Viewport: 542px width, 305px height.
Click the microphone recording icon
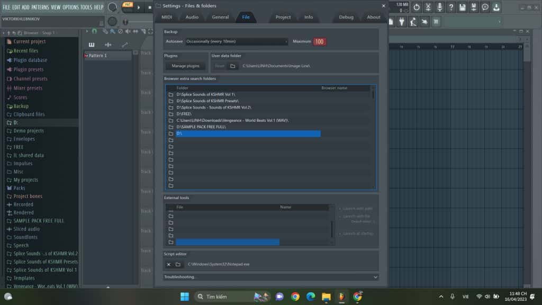click(x=439, y=6)
